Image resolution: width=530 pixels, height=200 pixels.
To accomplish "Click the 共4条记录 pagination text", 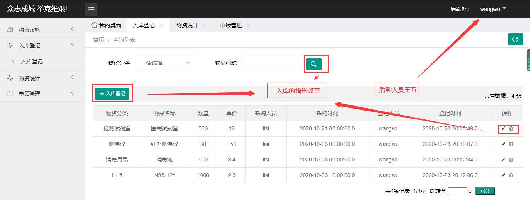I will (398, 191).
